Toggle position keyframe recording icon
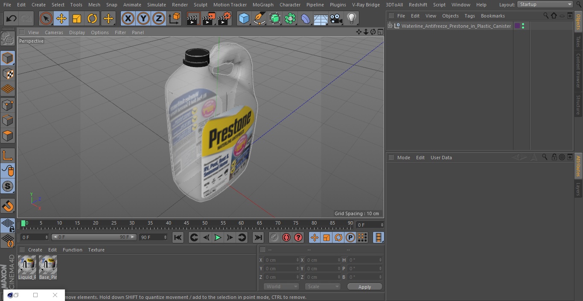583x301 pixels. tap(315, 237)
